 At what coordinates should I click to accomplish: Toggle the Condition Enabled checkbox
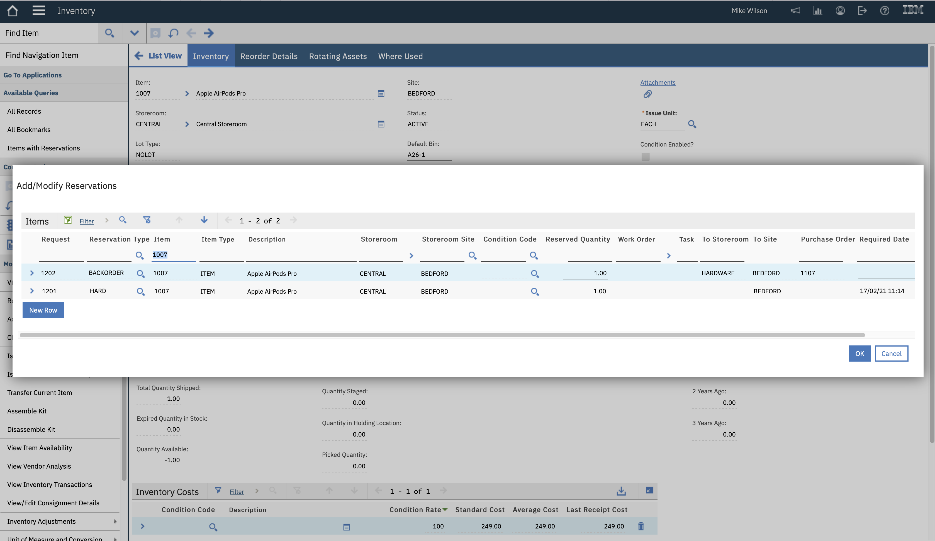(x=646, y=157)
